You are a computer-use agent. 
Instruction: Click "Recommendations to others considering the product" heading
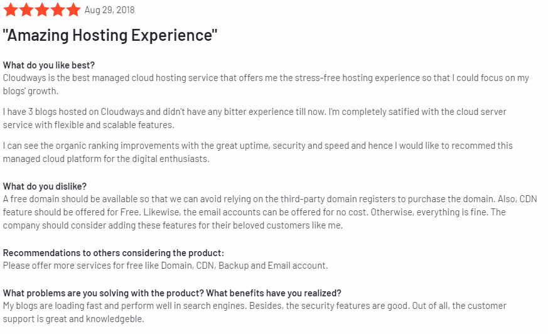coord(114,253)
